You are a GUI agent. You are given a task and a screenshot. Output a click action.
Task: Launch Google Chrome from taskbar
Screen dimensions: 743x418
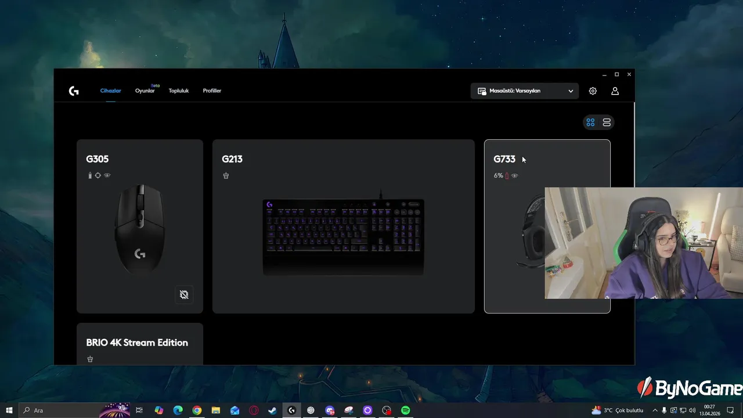point(197,410)
